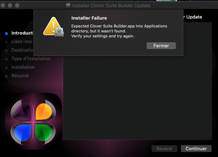Click the second gray window control button
Image resolution: width=218 pixels, height=157 pixels.
pyautogui.click(x=10, y=5)
